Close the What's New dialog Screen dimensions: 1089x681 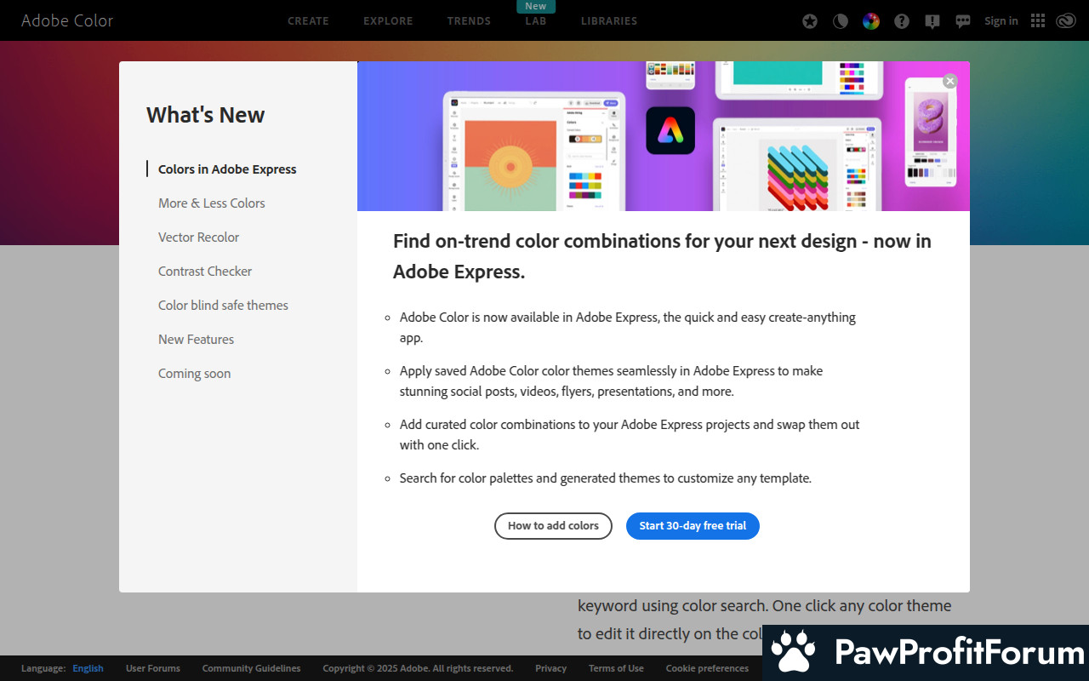coord(950,81)
